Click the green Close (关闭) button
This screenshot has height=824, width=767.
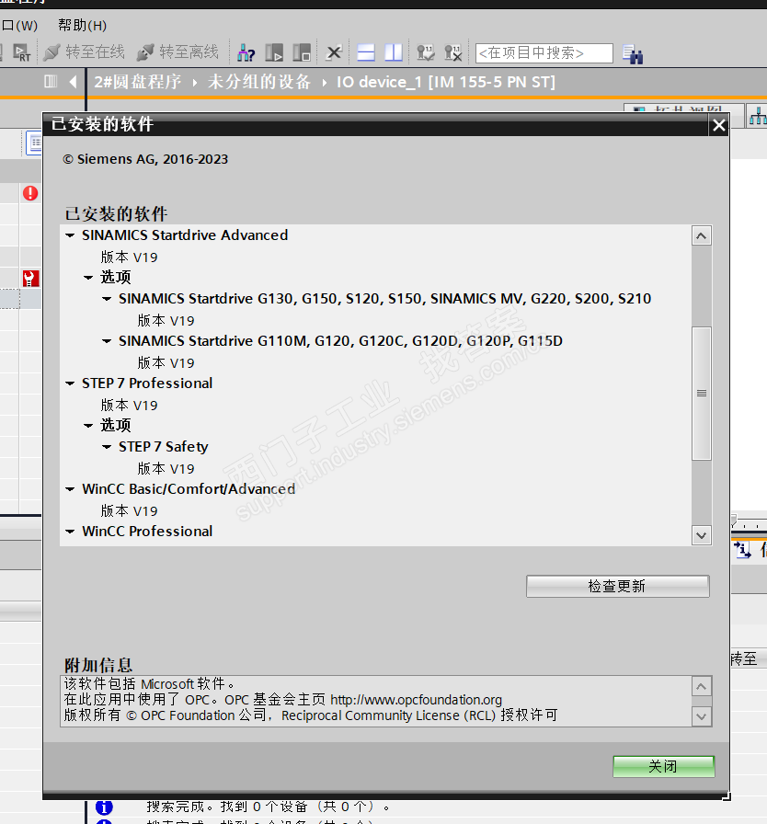663,766
